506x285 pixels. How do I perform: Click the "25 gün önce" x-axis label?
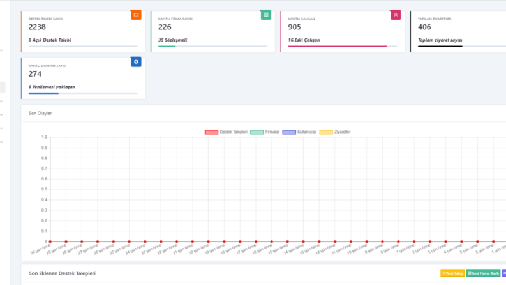tap(120, 249)
